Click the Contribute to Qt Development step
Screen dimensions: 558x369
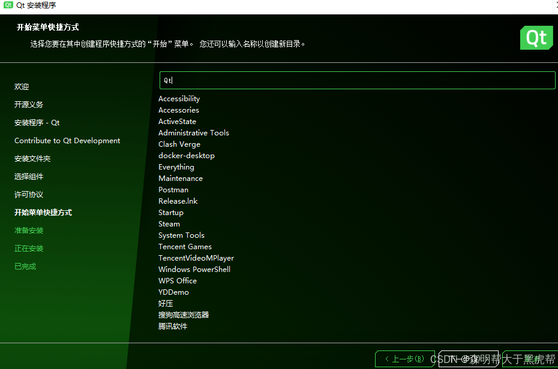[67, 141]
